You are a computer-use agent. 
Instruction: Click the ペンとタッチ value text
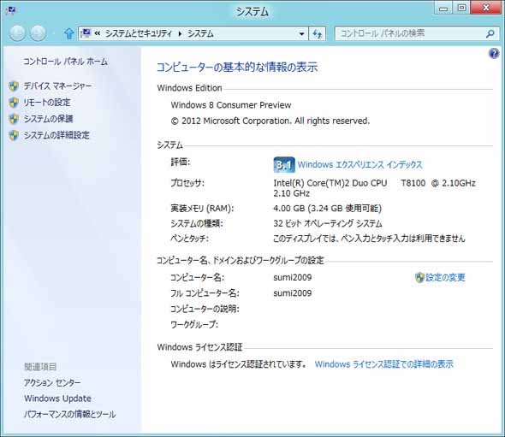pyautogui.click(x=369, y=239)
